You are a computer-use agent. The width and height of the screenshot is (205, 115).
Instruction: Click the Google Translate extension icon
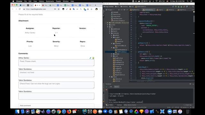click(74, 9)
